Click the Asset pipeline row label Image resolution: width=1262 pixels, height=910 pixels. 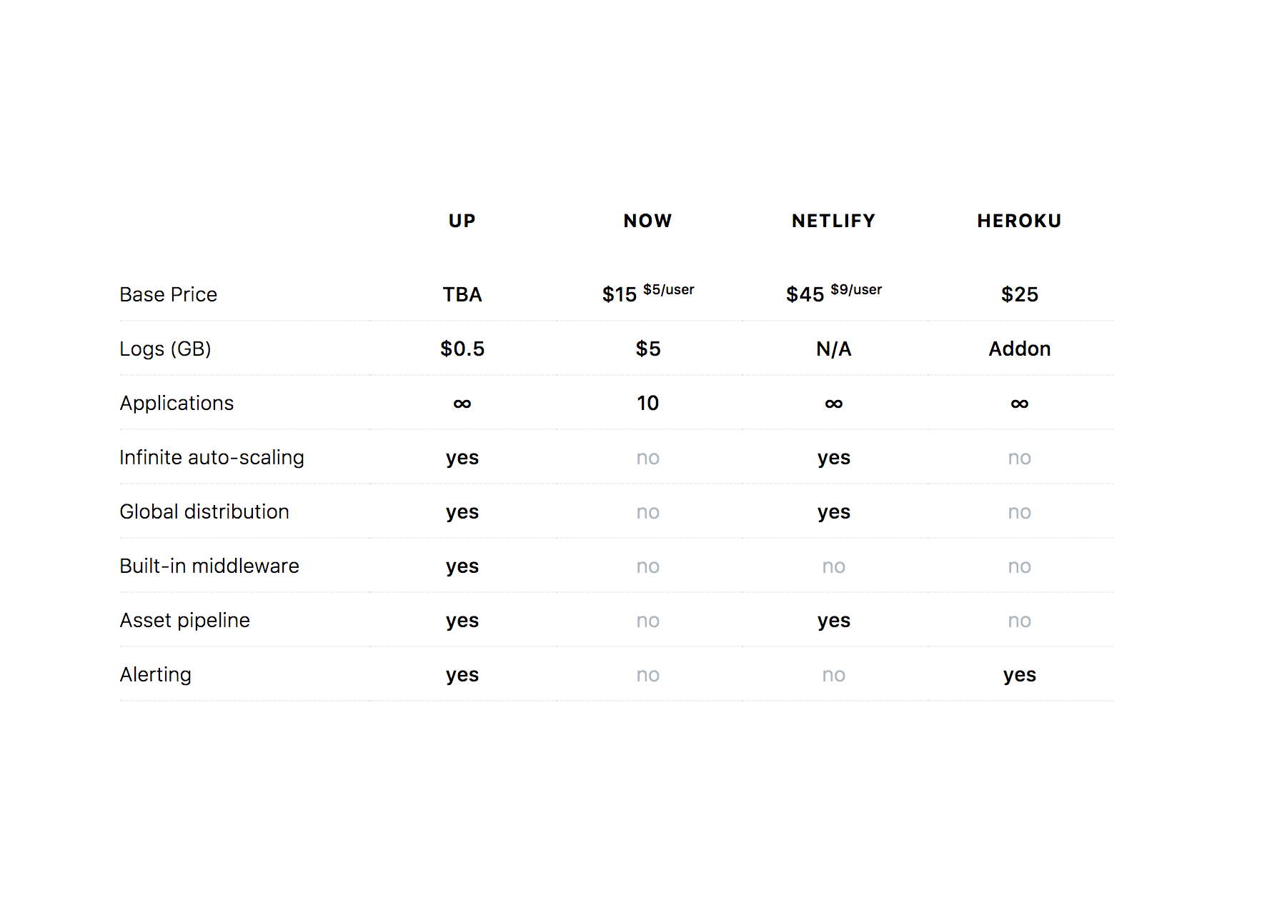pyautogui.click(x=184, y=620)
